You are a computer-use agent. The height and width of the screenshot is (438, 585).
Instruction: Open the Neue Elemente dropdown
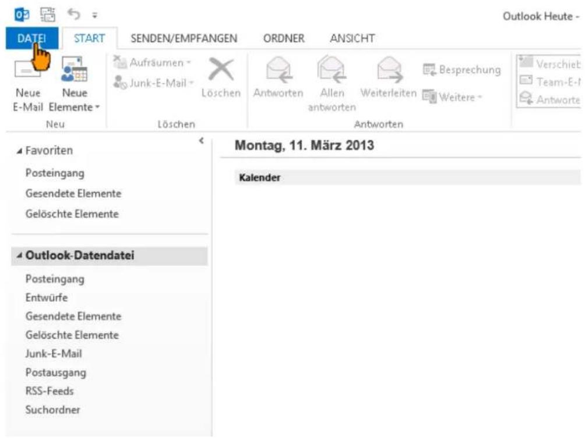point(74,85)
